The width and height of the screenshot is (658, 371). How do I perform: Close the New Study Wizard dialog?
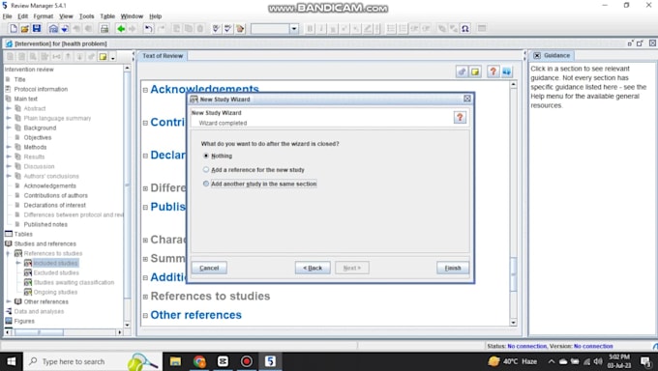pos(467,99)
